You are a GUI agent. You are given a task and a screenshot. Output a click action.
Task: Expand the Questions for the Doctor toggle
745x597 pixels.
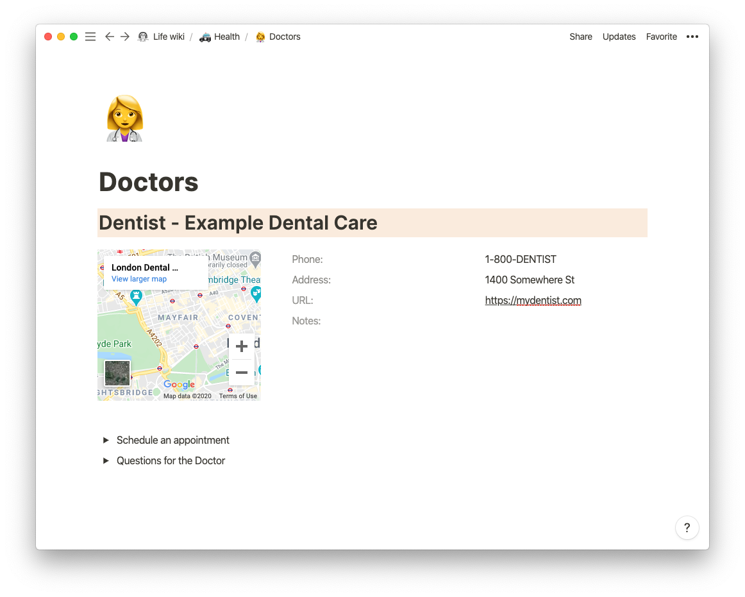coord(106,460)
